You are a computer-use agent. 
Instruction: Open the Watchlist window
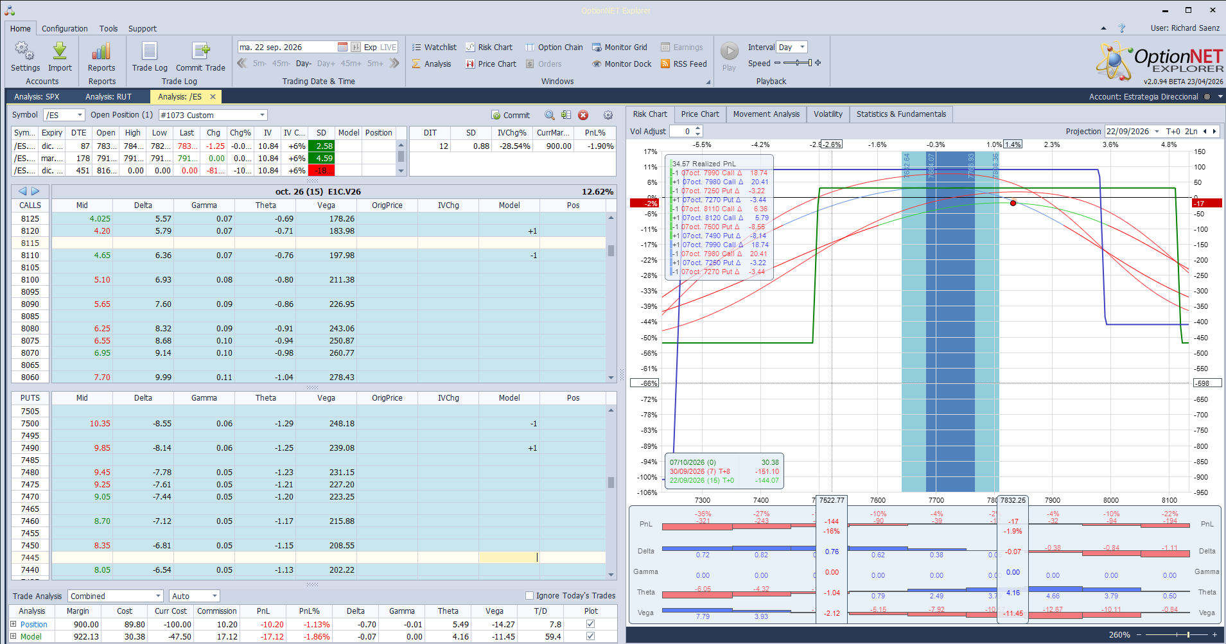pos(434,47)
